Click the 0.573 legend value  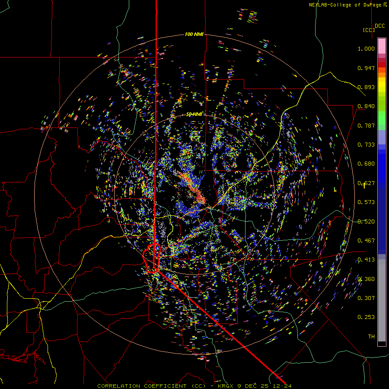pyautogui.click(x=366, y=202)
